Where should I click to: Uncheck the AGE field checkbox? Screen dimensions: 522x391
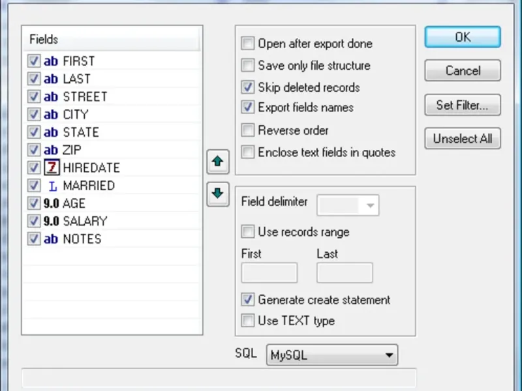coord(34,203)
